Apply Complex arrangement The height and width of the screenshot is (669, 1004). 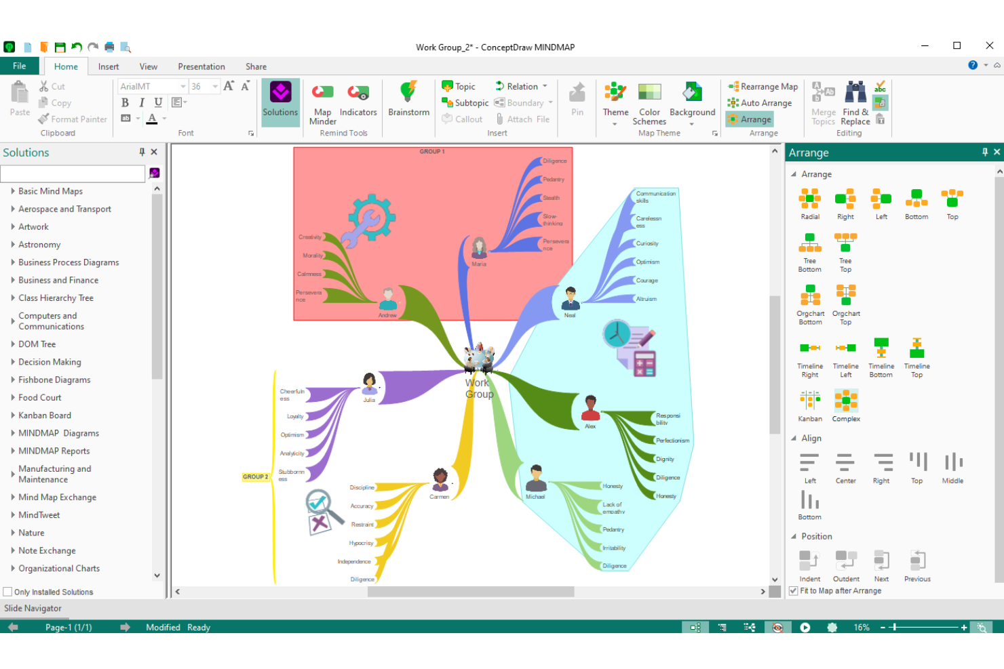pos(846,406)
